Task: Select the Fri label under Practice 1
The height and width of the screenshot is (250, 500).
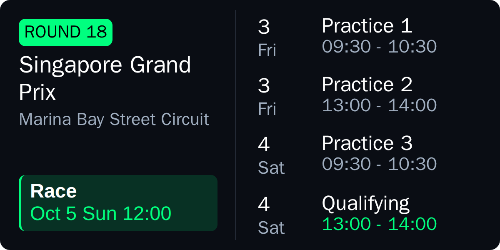Action: click(267, 50)
